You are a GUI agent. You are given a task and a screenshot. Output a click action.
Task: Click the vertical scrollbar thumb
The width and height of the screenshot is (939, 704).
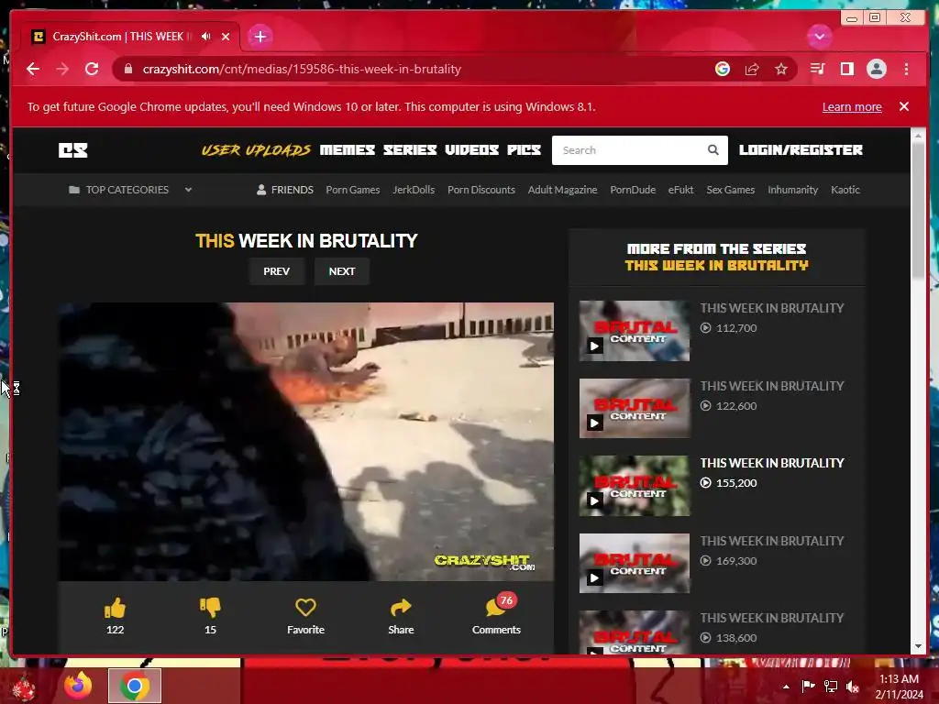(x=918, y=210)
